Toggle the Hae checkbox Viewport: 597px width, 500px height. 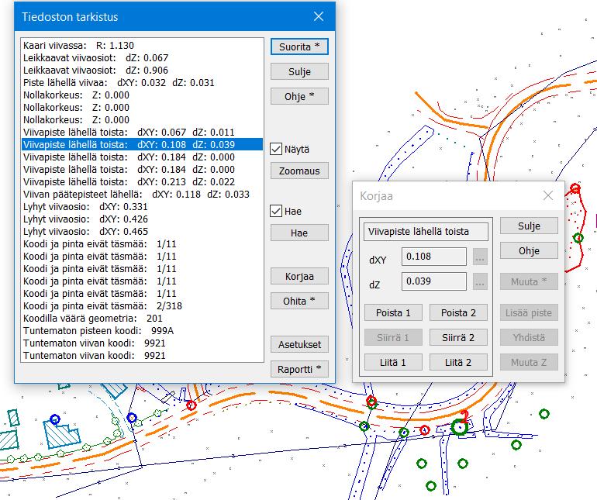pos(276,211)
